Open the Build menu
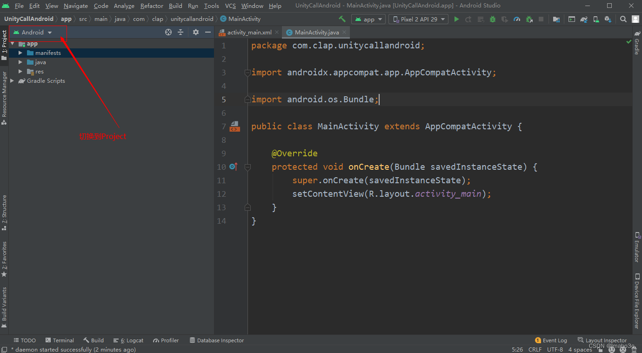The height and width of the screenshot is (353, 642). [x=175, y=6]
